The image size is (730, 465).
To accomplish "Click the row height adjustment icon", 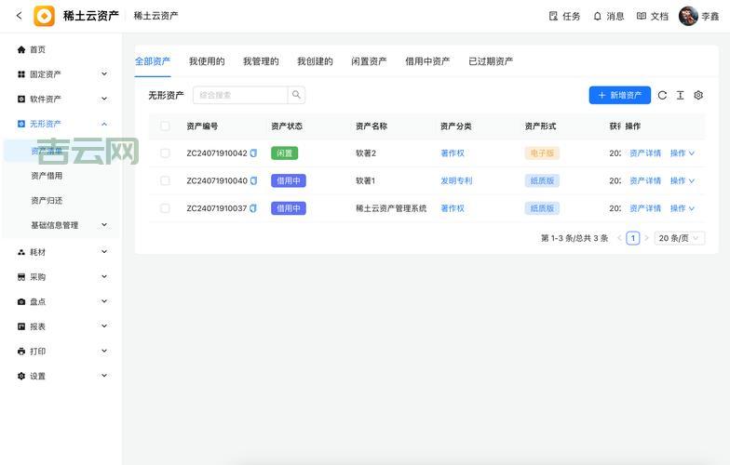I will [680, 95].
